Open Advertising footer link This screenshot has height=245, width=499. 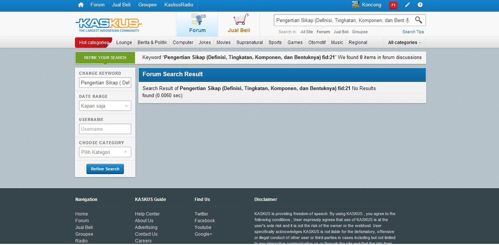146,227
